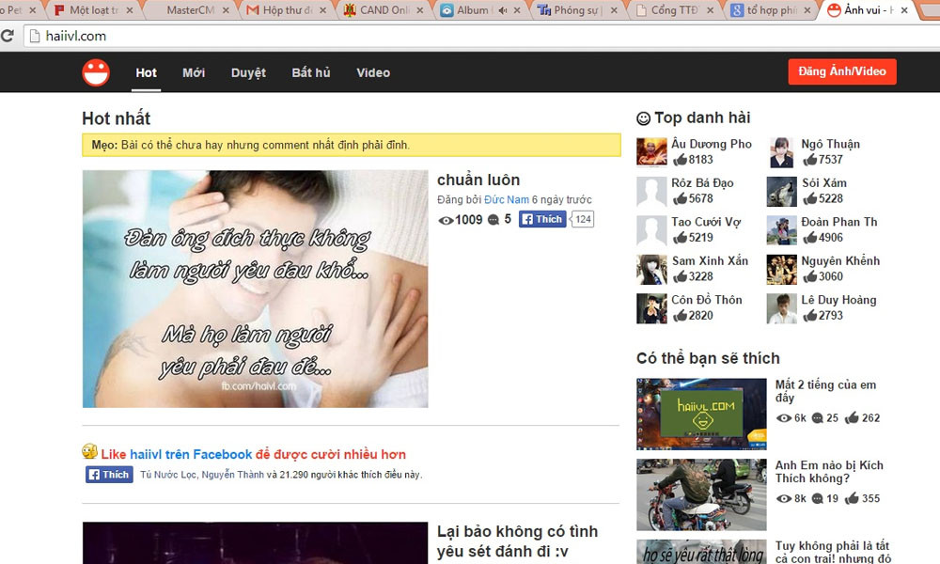Screen dimensions: 940x564
Task: Click the Đăng Ảnh/Video upload button
Action: 842,72
